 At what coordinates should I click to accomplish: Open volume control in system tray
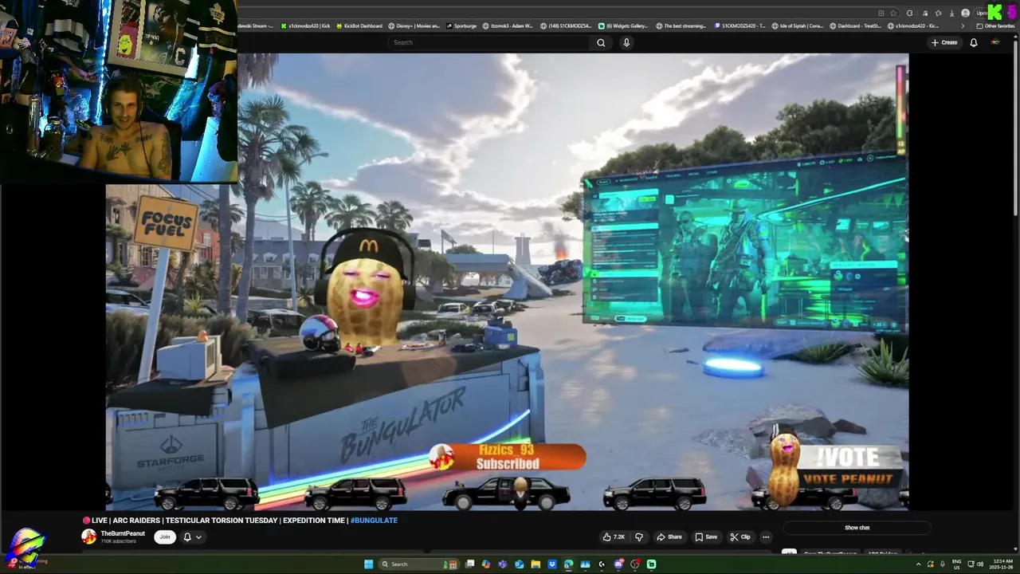tap(980, 564)
